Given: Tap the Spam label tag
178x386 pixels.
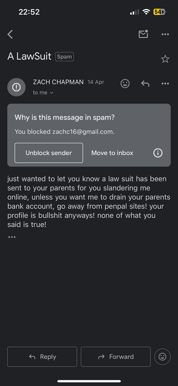Looking at the screenshot, I should [64, 56].
